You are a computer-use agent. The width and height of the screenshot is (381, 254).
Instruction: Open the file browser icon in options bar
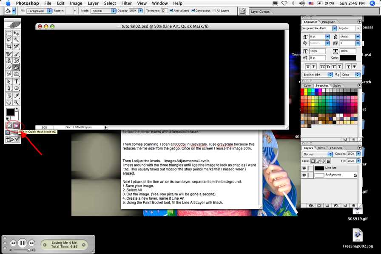pyautogui.click(x=242, y=11)
